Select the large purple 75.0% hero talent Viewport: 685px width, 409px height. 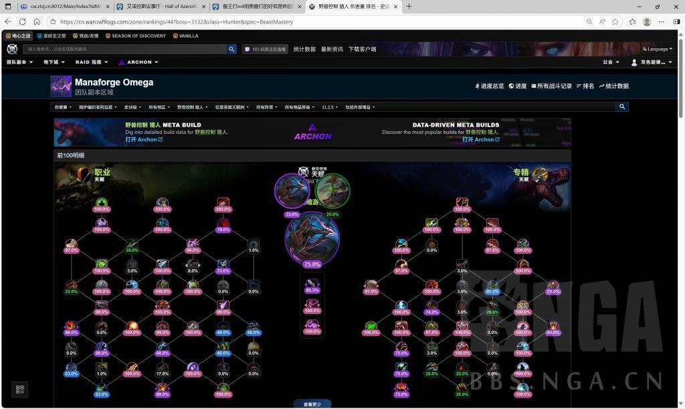pyautogui.click(x=312, y=238)
